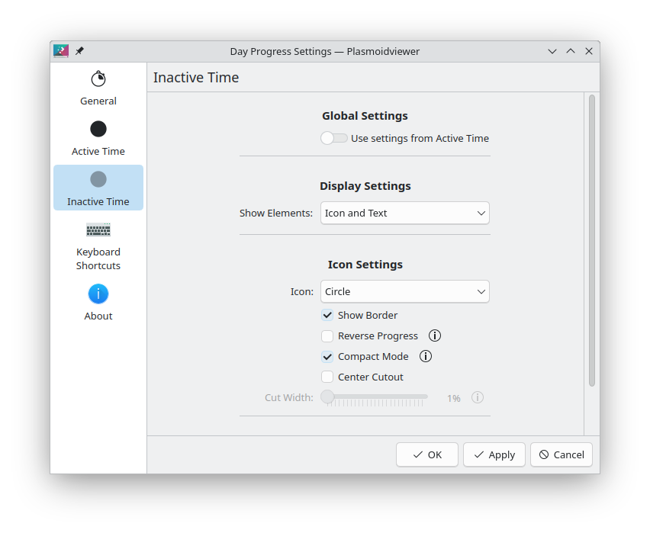Toggle Use settings from Active Time switch

(x=334, y=138)
